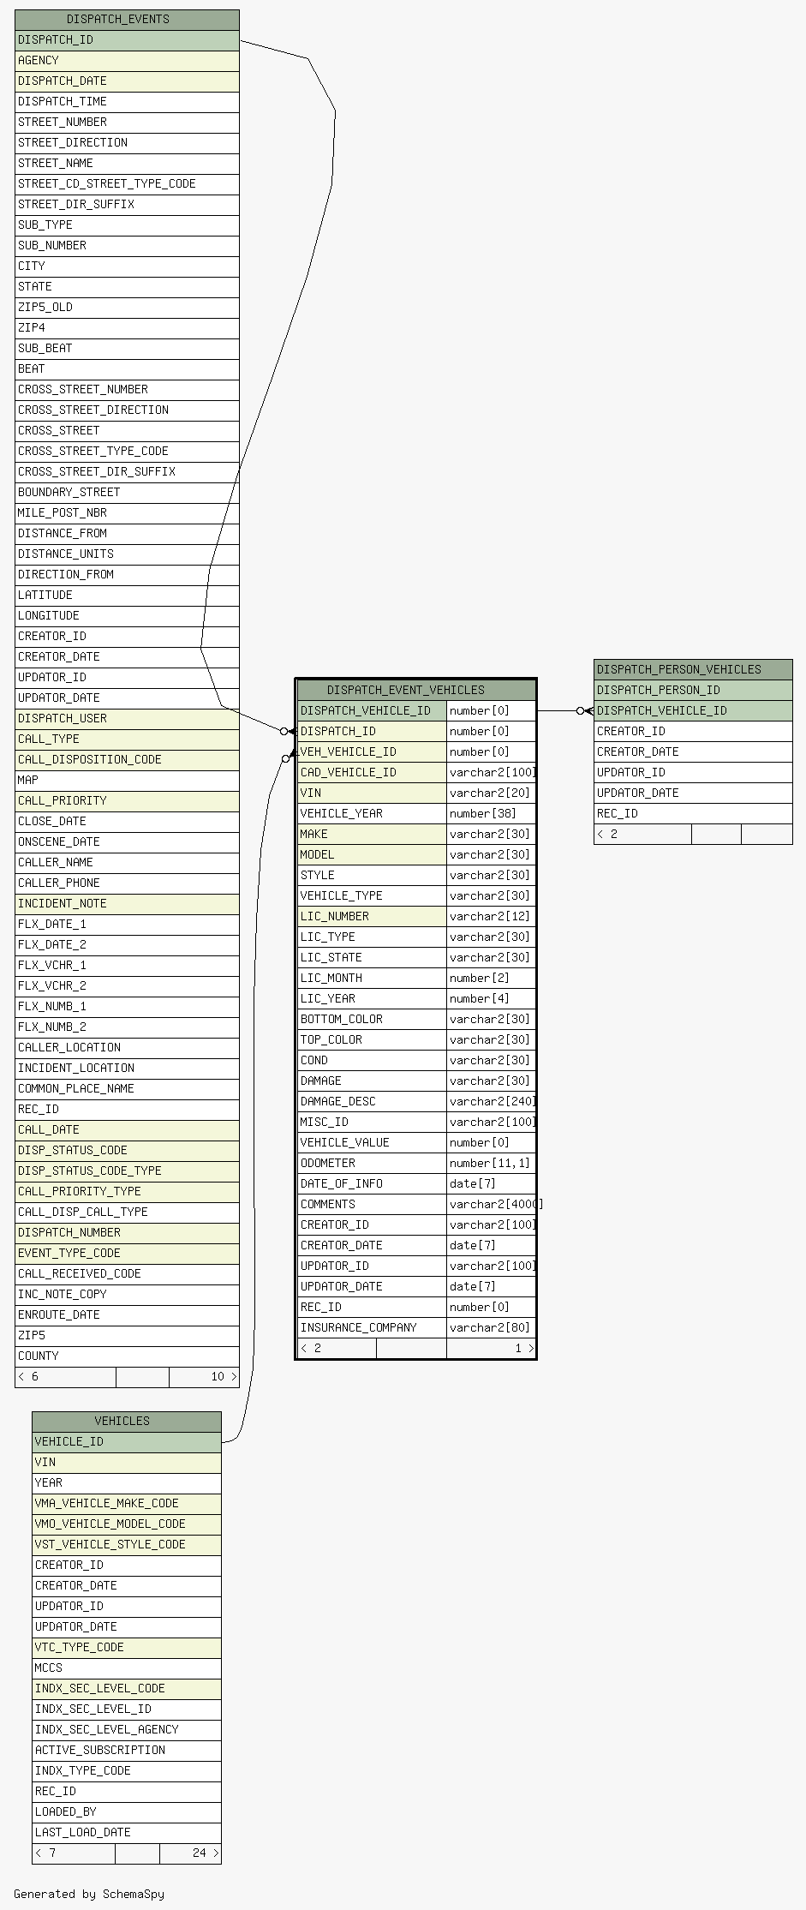Image resolution: width=806 pixels, height=1910 pixels.
Task: Click the number[38] type cell
Action: click(491, 813)
